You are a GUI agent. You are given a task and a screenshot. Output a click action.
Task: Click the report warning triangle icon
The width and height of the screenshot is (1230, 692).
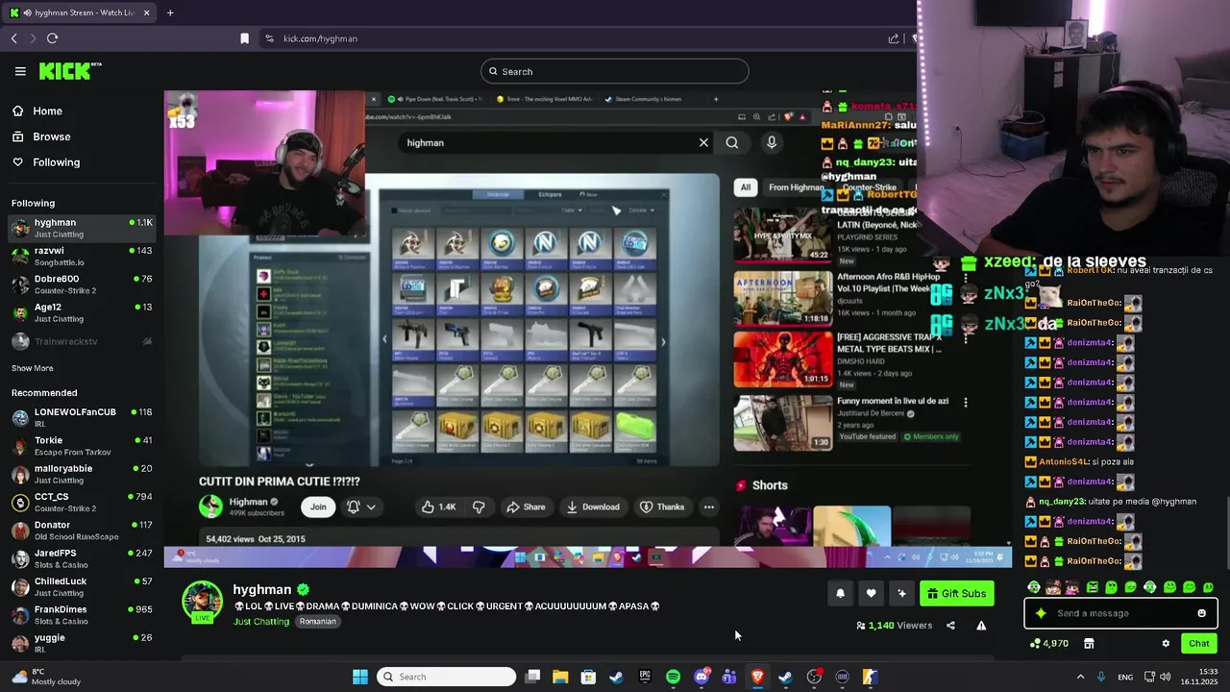[981, 626]
